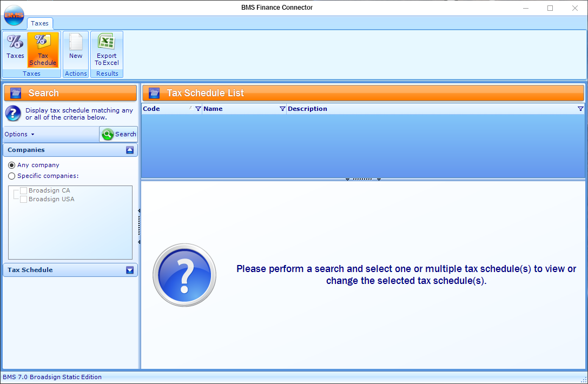Viewport: 588px width, 384px height.
Task: Select the Specific companies radio button
Action: (11, 176)
